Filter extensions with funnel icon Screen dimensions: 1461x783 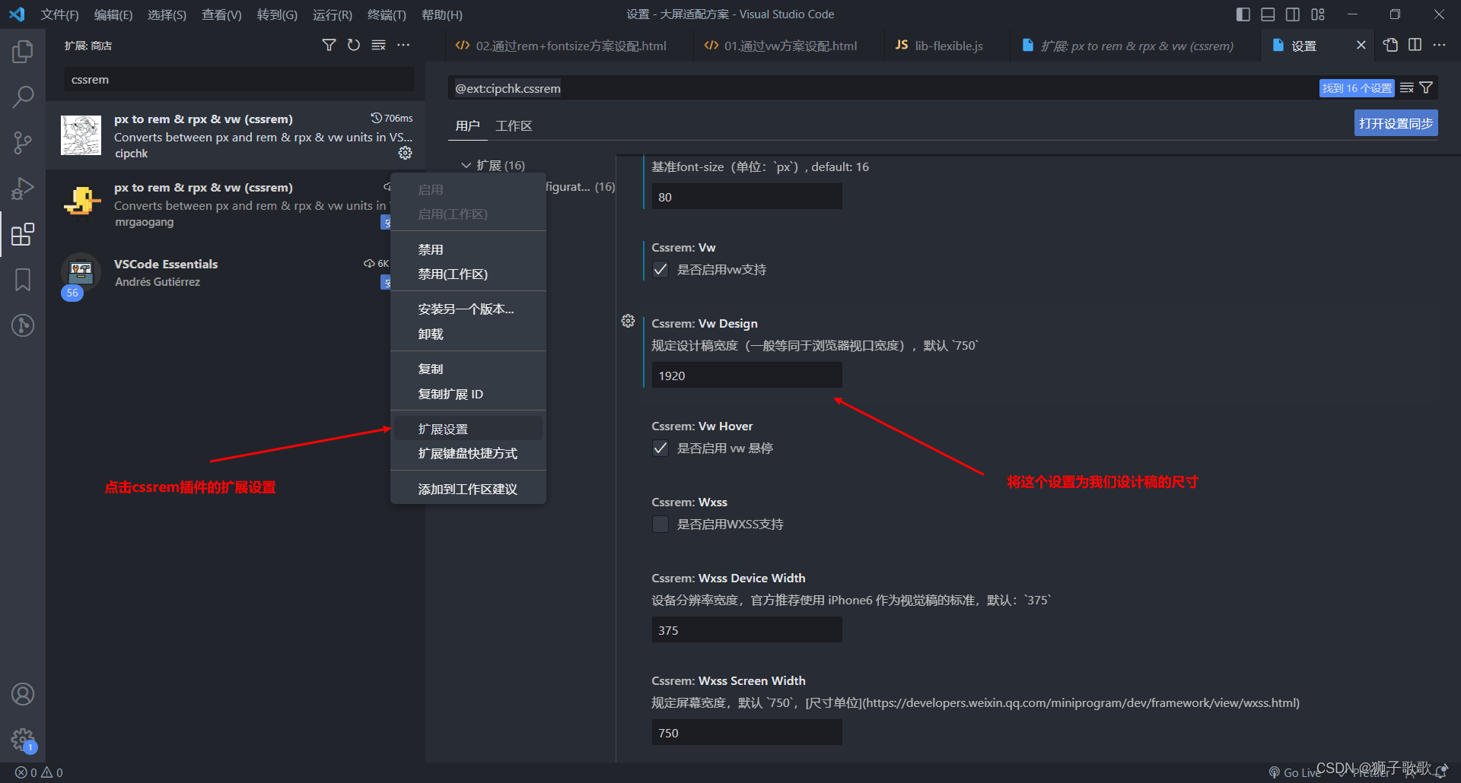point(329,46)
